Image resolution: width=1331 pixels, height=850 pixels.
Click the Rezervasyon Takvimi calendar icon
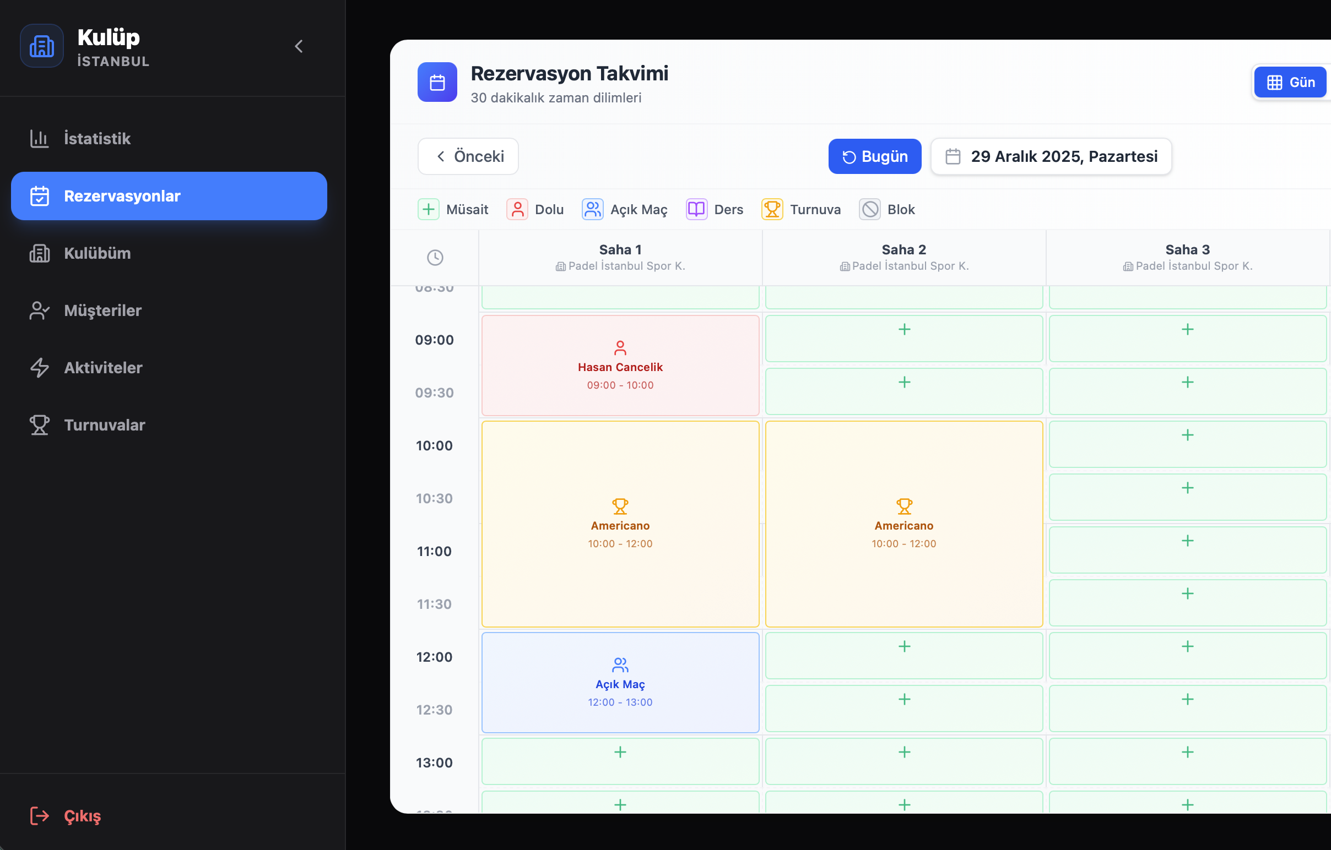coord(437,82)
